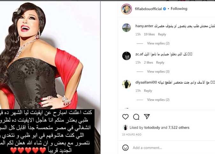Reply to hany.anter's comment
Viewport: 215px width, 154px height.
pyautogui.click(x=162, y=34)
